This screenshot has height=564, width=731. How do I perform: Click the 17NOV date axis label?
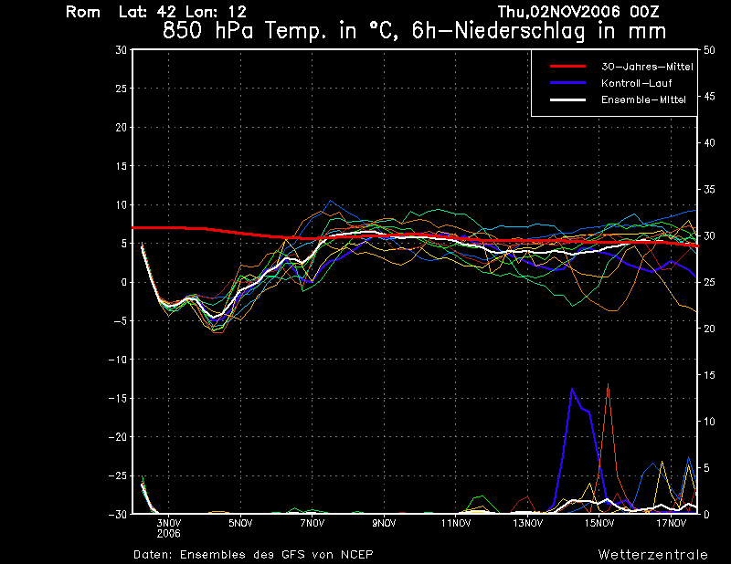pos(672,524)
